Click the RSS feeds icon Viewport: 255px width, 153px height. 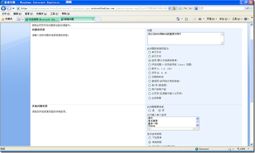point(186,19)
